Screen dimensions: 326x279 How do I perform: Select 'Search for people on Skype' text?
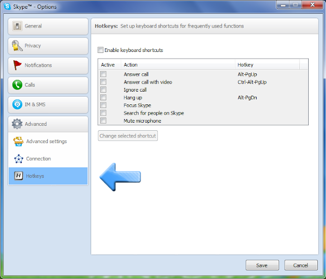[154, 113]
